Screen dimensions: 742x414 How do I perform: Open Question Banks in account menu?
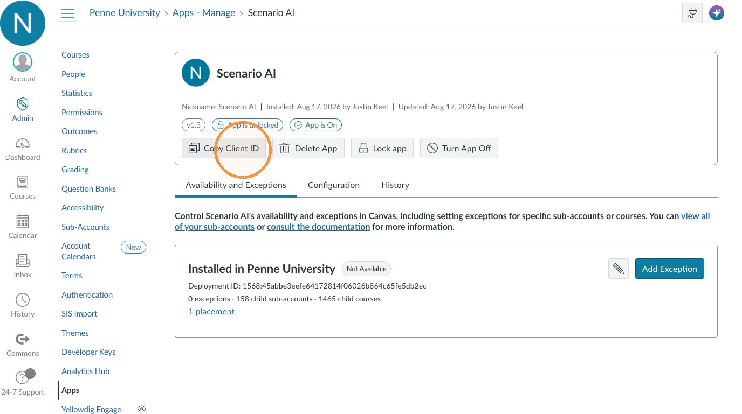coord(88,189)
